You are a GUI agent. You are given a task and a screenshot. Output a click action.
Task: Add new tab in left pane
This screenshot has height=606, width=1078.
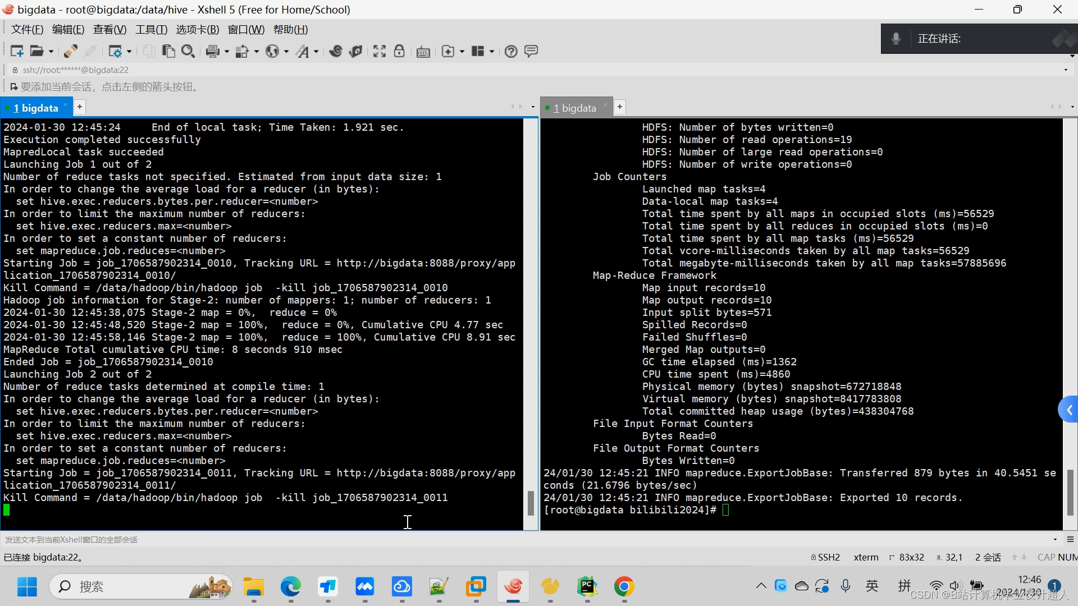coord(80,107)
